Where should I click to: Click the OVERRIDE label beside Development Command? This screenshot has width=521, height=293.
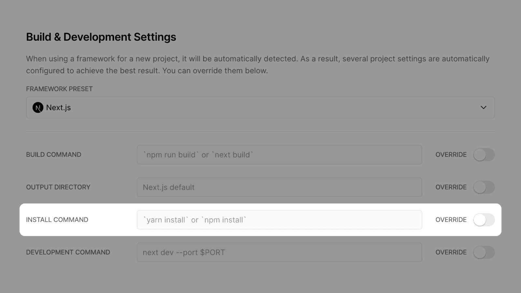coord(451,252)
